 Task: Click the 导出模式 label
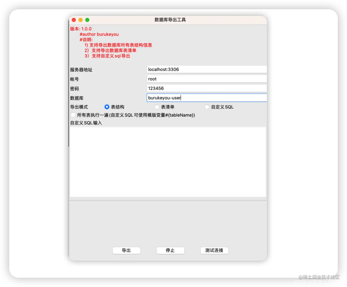pos(79,107)
